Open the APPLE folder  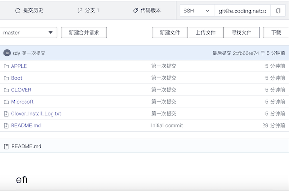tap(19, 66)
